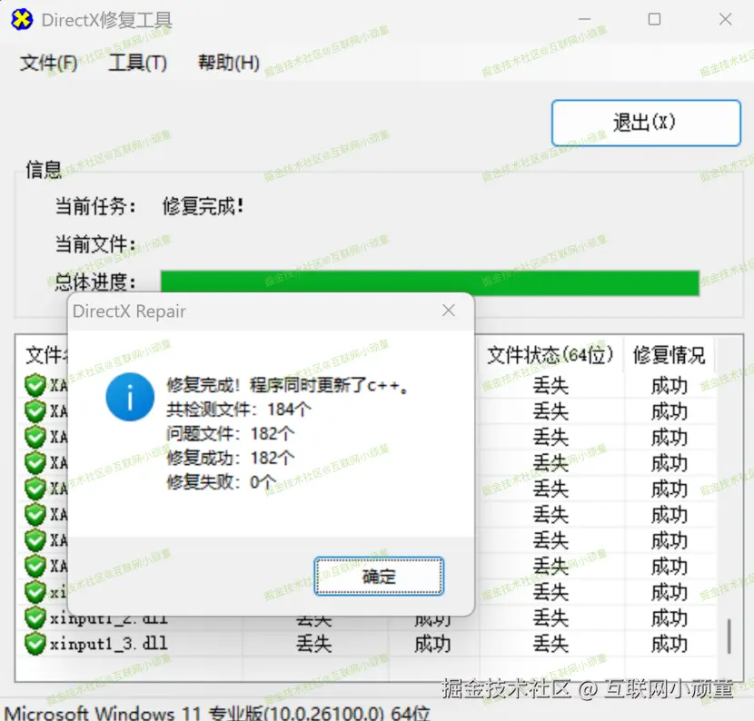Image resolution: width=754 pixels, height=721 pixels.
Task: Click the 修复情况 column header
Action: (670, 355)
